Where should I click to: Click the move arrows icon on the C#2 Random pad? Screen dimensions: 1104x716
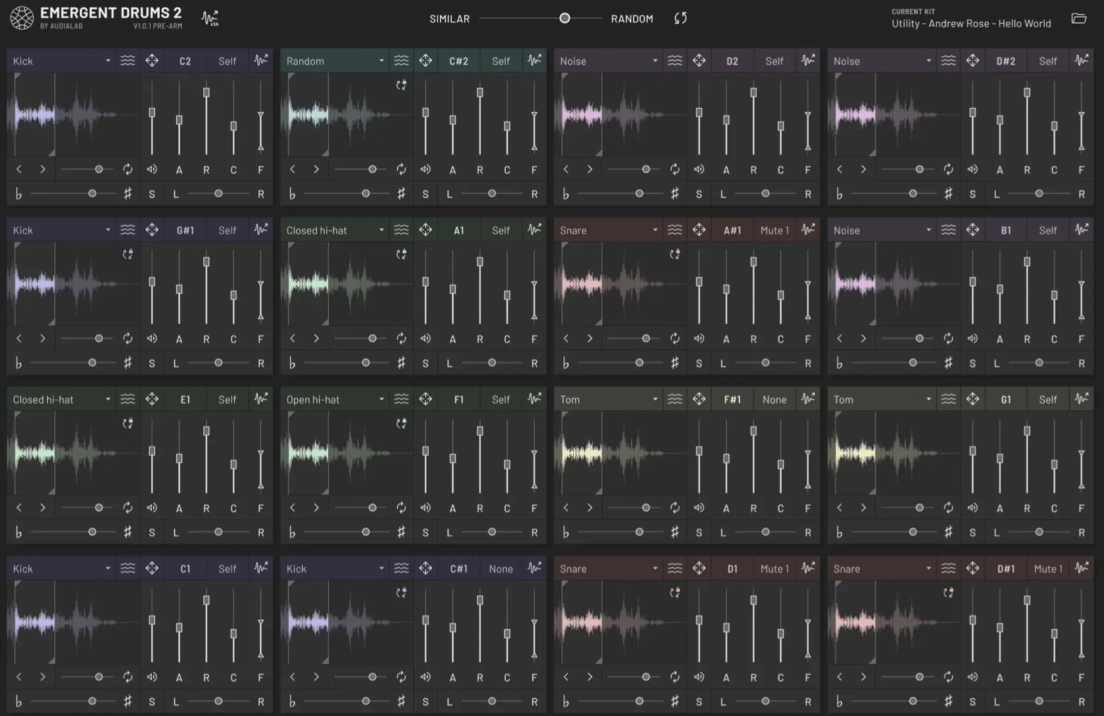(x=426, y=61)
